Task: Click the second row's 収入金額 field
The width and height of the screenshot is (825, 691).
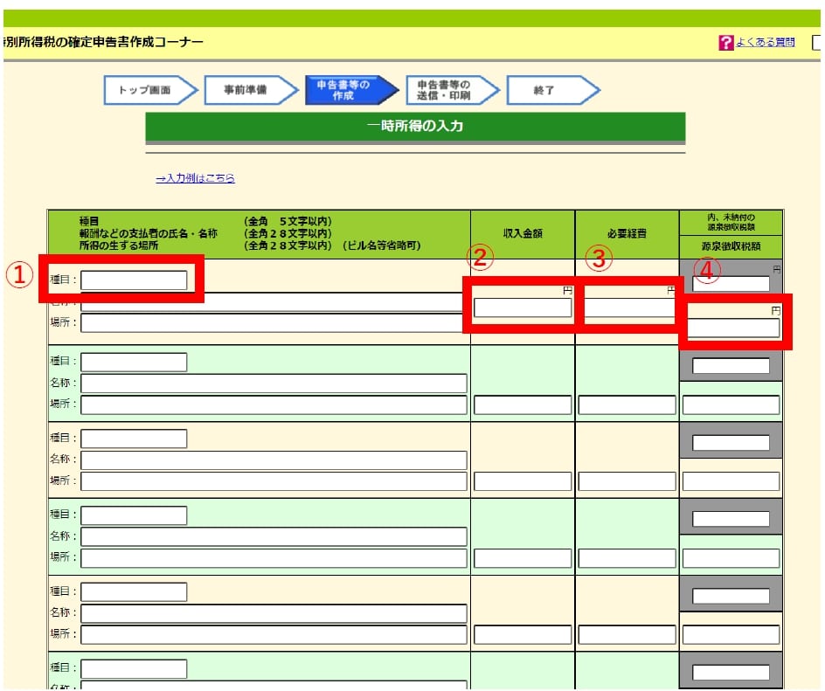Action: (x=523, y=405)
